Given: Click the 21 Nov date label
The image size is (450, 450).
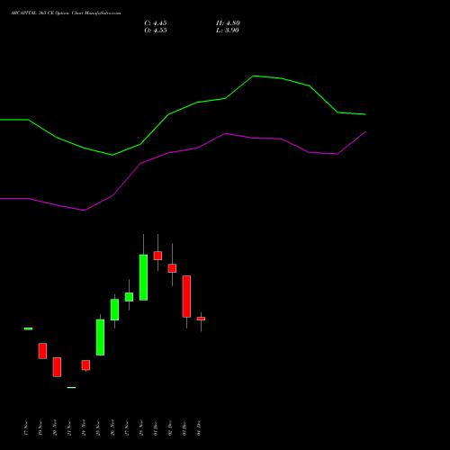Looking at the screenshot, I should [69, 427].
